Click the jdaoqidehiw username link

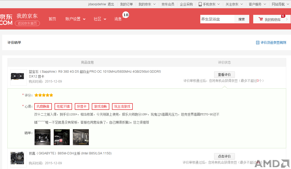click(97, 4)
